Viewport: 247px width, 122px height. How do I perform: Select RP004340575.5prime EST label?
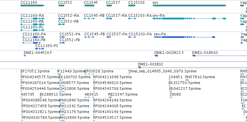[40, 77]
